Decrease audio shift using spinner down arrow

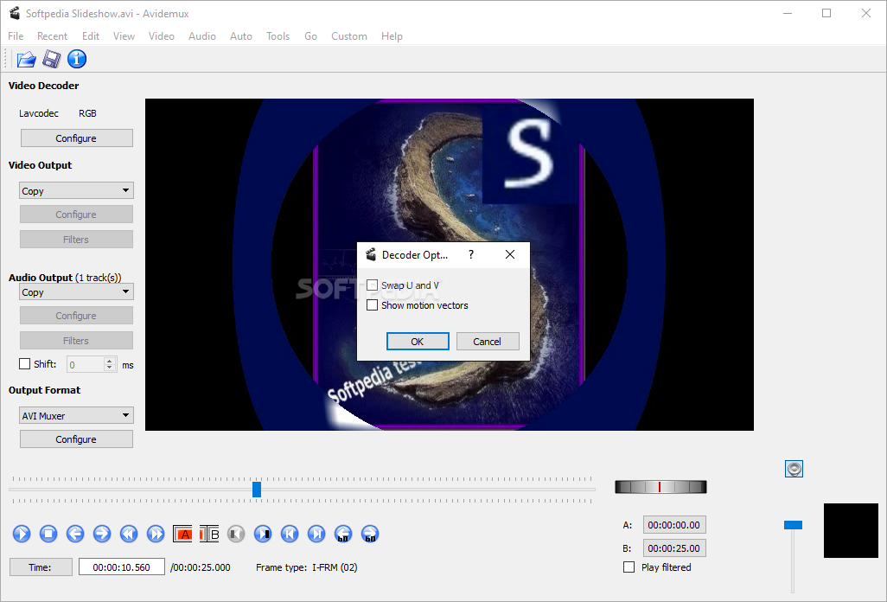coord(110,368)
